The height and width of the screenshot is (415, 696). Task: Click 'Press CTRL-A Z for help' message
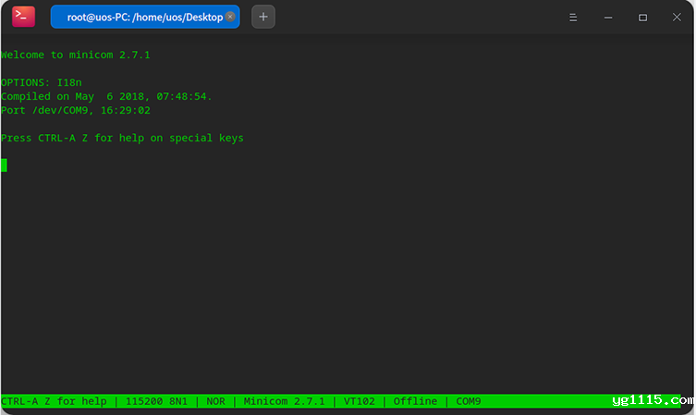(122, 138)
